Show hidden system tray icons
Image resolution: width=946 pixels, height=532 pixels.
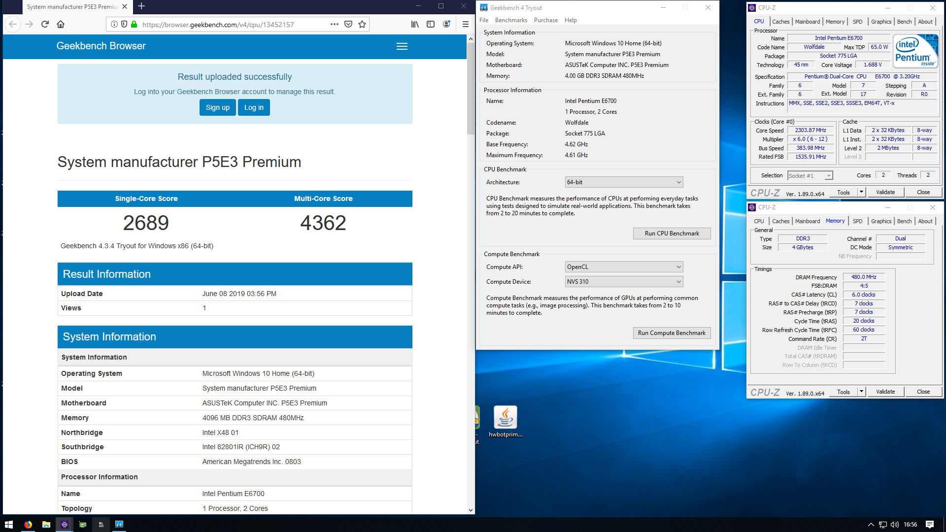(x=871, y=525)
